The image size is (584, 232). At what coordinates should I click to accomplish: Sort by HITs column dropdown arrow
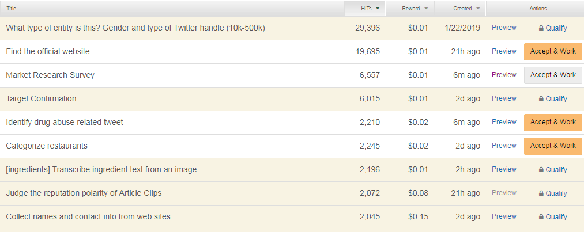378,9
